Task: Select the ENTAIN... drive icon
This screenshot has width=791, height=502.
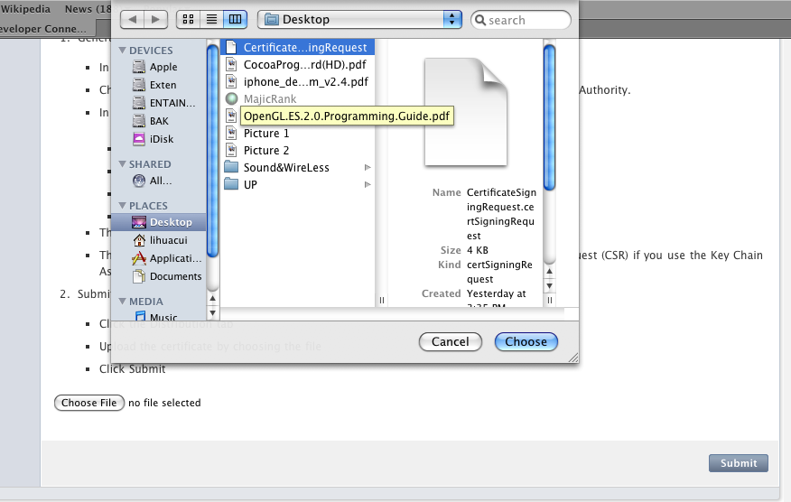Action: pos(139,103)
